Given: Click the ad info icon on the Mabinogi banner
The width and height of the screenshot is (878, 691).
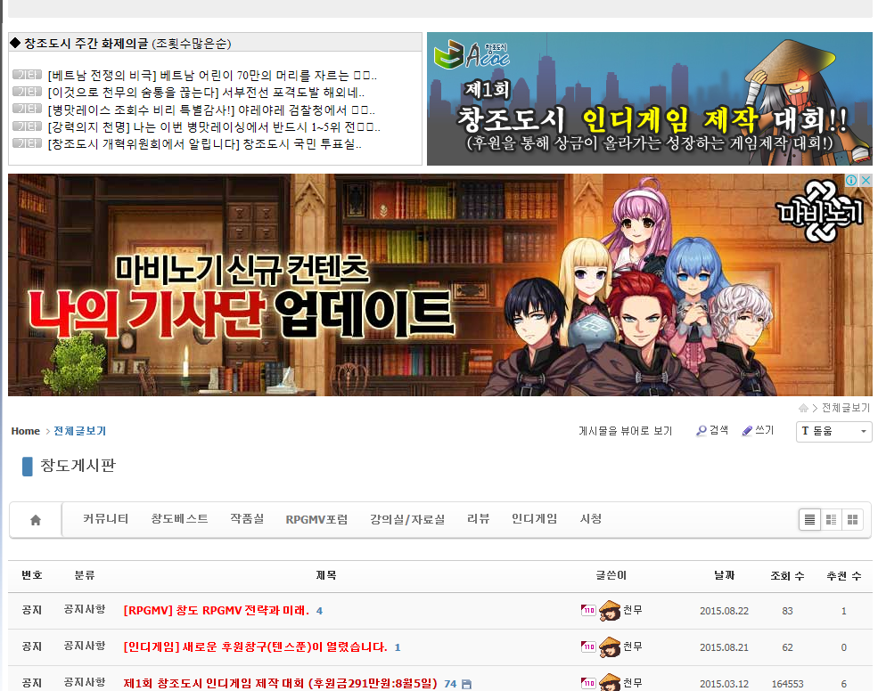Looking at the screenshot, I should 851,180.
